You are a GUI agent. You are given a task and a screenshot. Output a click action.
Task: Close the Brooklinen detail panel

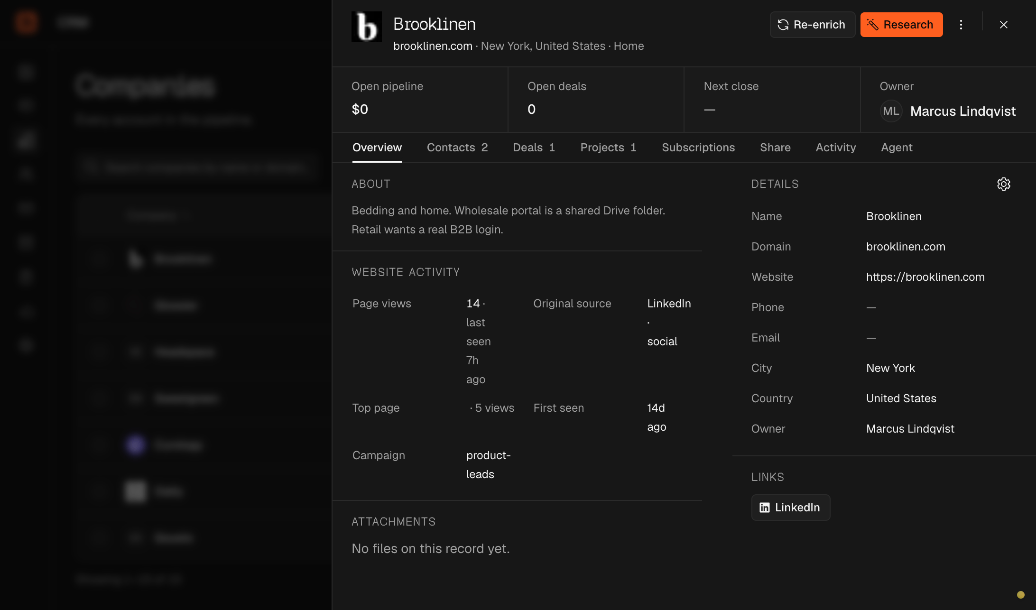pyautogui.click(x=1004, y=25)
